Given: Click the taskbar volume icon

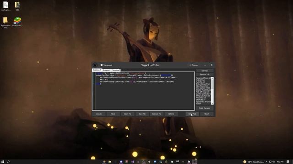Looking at the screenshot, I should point(274,162).
